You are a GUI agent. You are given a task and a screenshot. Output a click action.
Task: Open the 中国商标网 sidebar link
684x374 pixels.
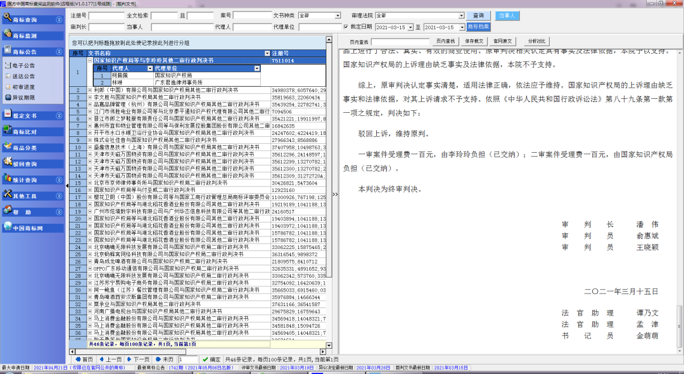[32, 228]
